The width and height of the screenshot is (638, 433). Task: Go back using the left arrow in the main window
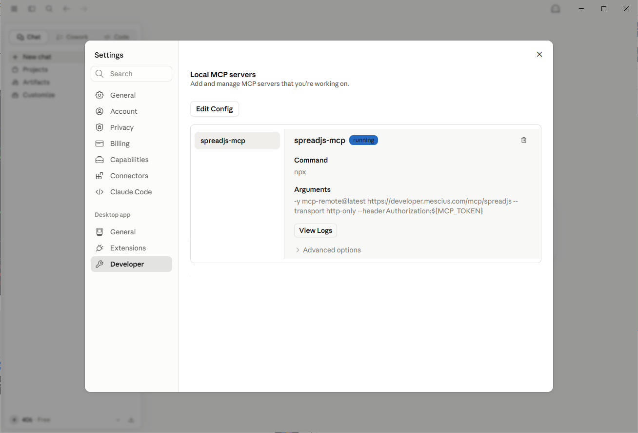(x=67, y=9)
